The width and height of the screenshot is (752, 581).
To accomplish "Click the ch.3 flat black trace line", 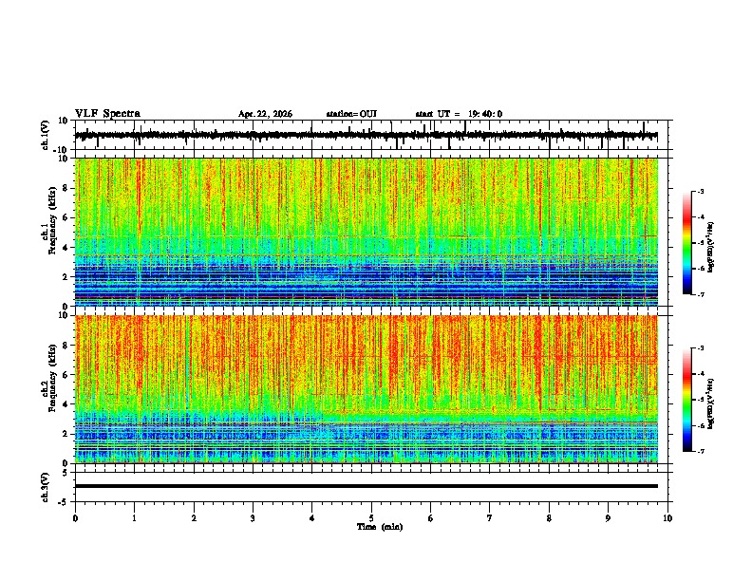I will coord(367,486).
